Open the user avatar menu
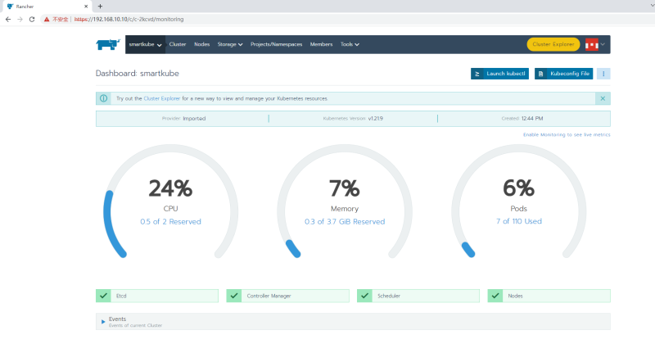The height and width of the screenshot is (344, 655). point(595,44)
